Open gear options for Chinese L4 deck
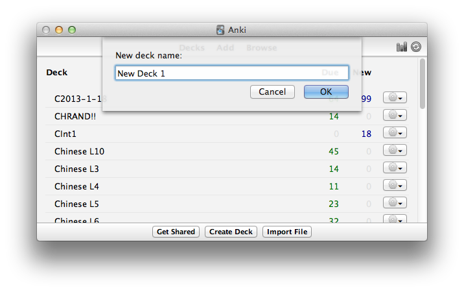 tap(395, 185)
